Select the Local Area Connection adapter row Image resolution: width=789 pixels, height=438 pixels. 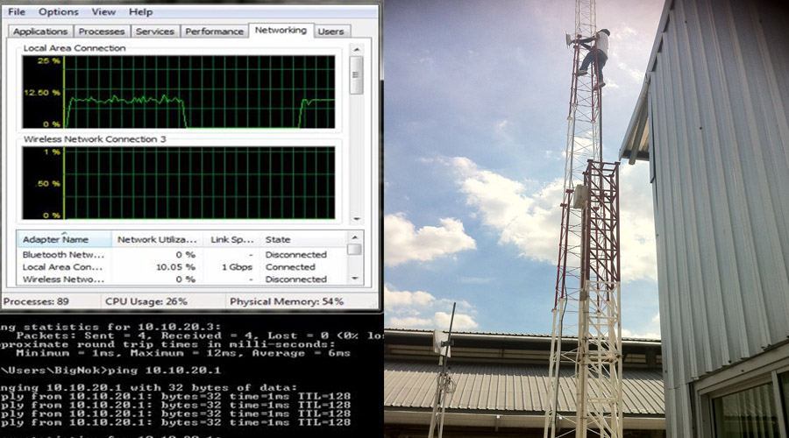coord(182,267)
